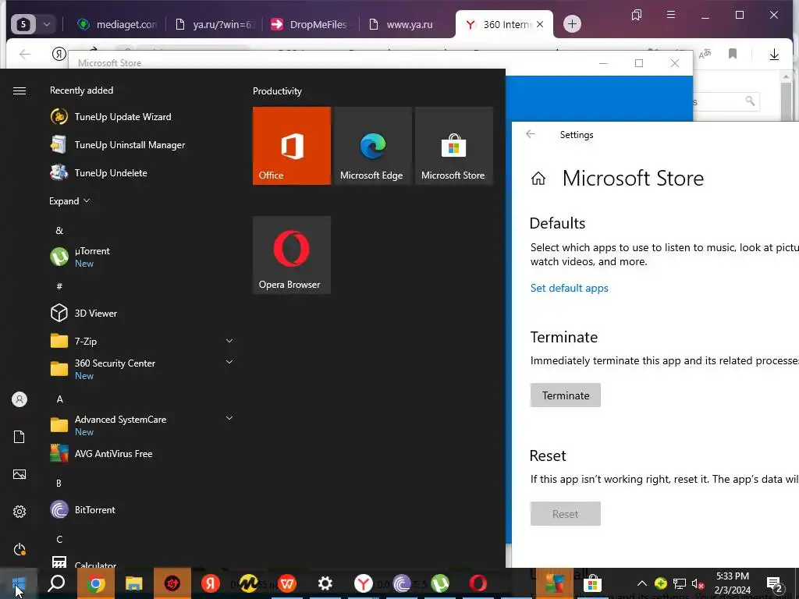Jump to the letter A section header
799x599 pixels.
point(59,399)
